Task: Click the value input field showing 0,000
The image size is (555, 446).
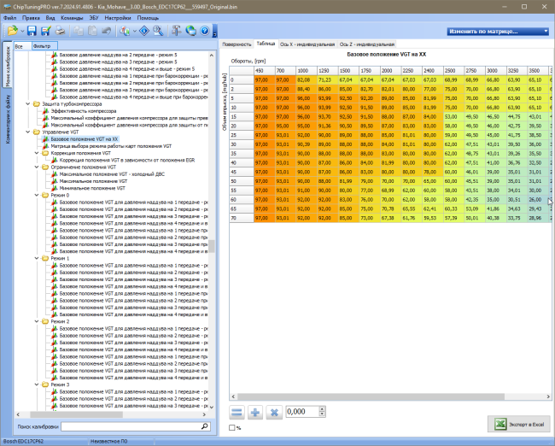Action: click(x=302, y=412)
